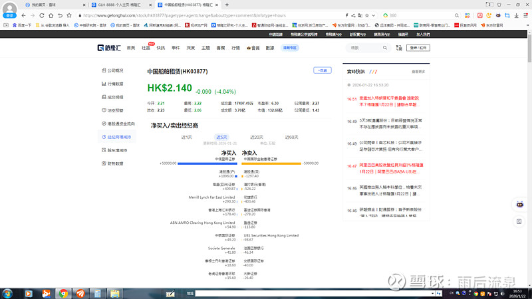Open 成交明细 sidebar item

pyautogui.click(x=115, y=97)
